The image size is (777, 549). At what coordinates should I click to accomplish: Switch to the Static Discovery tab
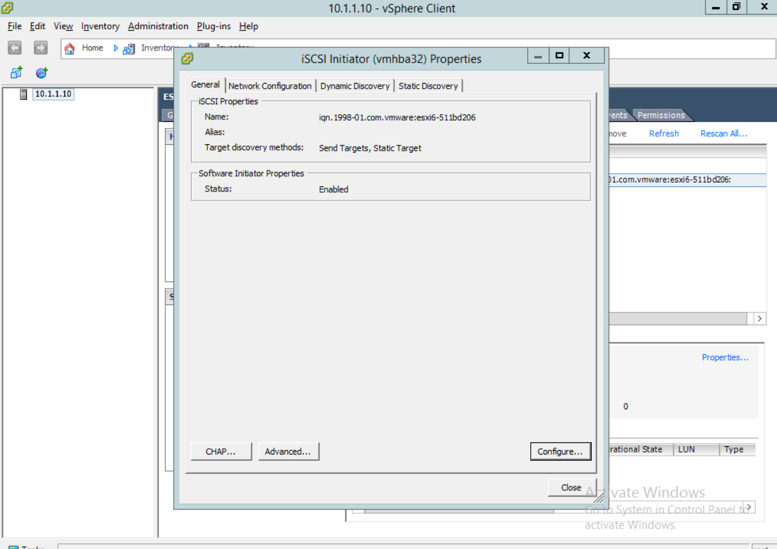coord(428,86)
